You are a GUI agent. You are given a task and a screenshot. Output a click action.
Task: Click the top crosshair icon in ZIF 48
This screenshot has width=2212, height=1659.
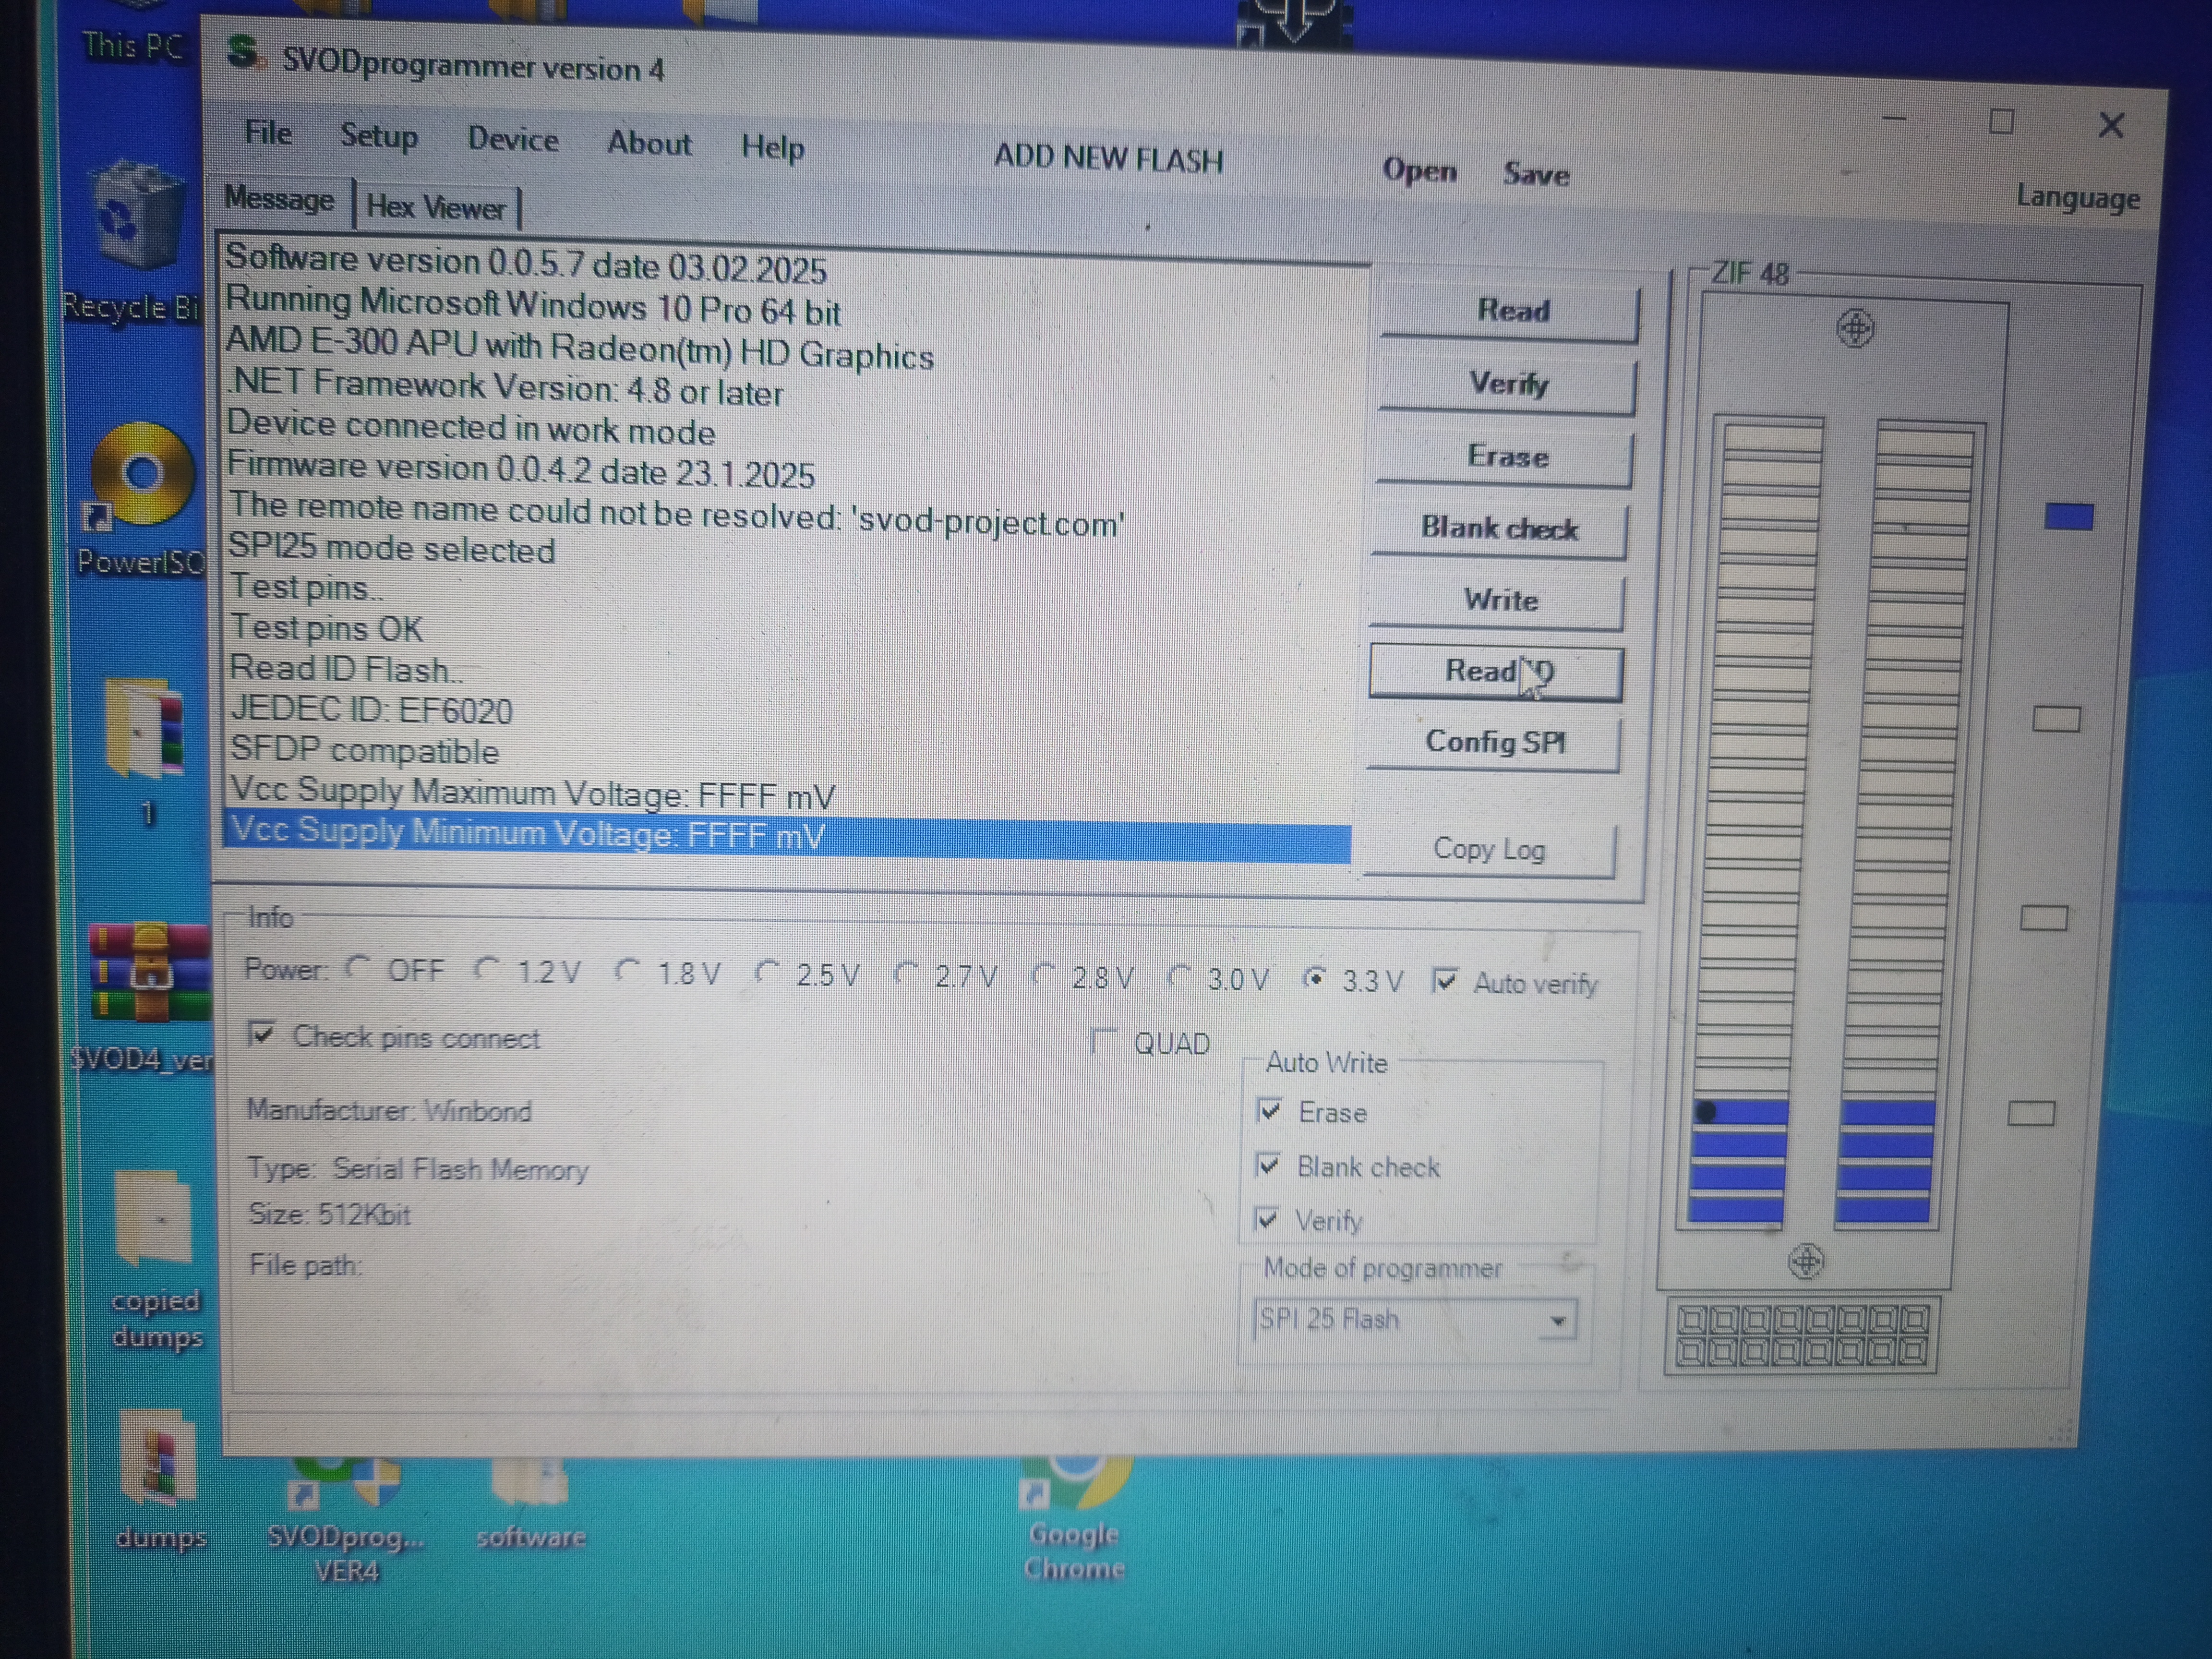tap(1855, 328)
